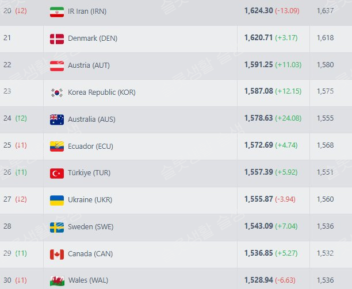The image size is (352, 289).
Task: Click Canada's 1,536.85 total points
Action: [259, 253]
